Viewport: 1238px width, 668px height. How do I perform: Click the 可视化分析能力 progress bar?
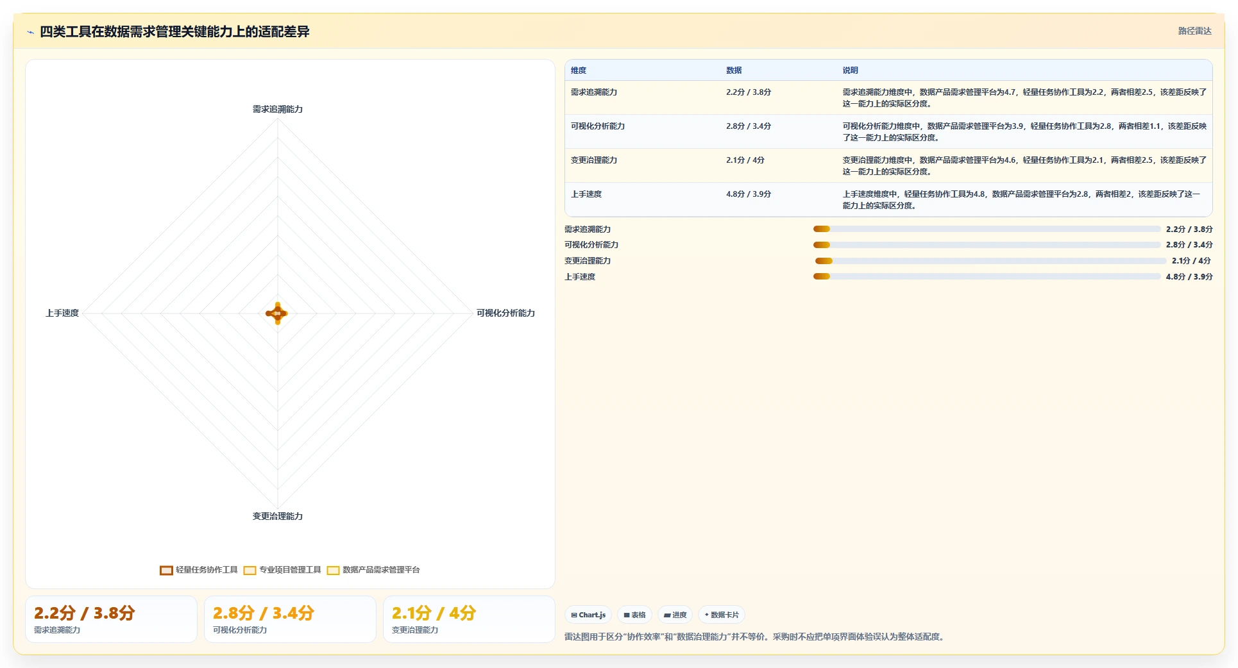click(987, 245)
